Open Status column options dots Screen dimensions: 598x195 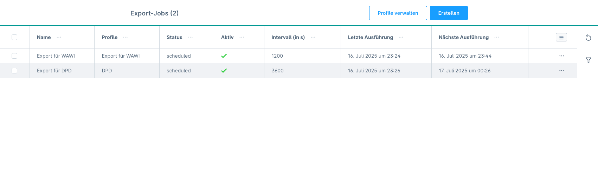point(191,37)
